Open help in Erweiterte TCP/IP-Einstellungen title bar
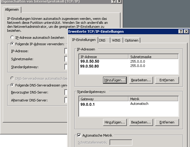The width and height of the screenshot is (190, 147). [x=181, y=31]
